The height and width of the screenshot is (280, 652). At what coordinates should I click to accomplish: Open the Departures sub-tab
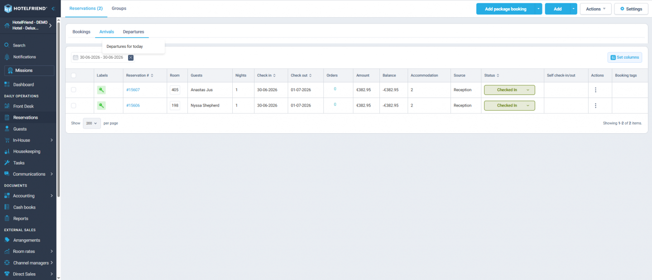(x=134, y=32)
